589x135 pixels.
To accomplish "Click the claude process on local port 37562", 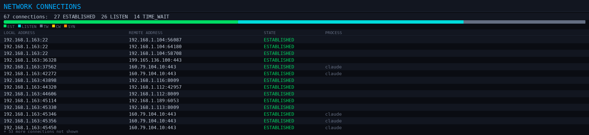I will [x=333, y=67].
